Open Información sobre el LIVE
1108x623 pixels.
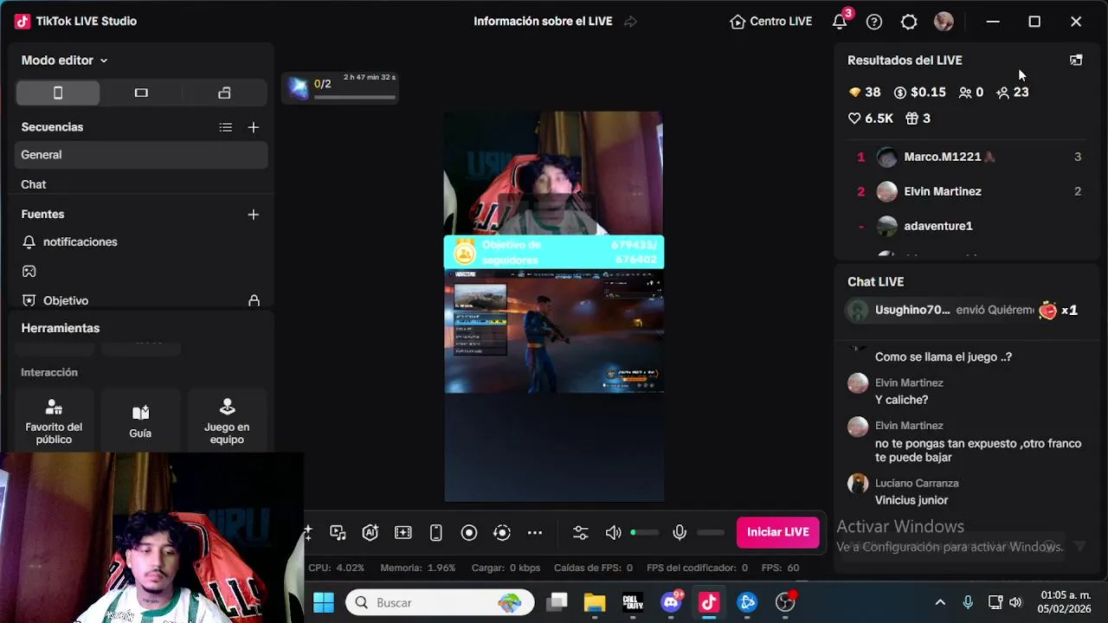pos(543,22)
